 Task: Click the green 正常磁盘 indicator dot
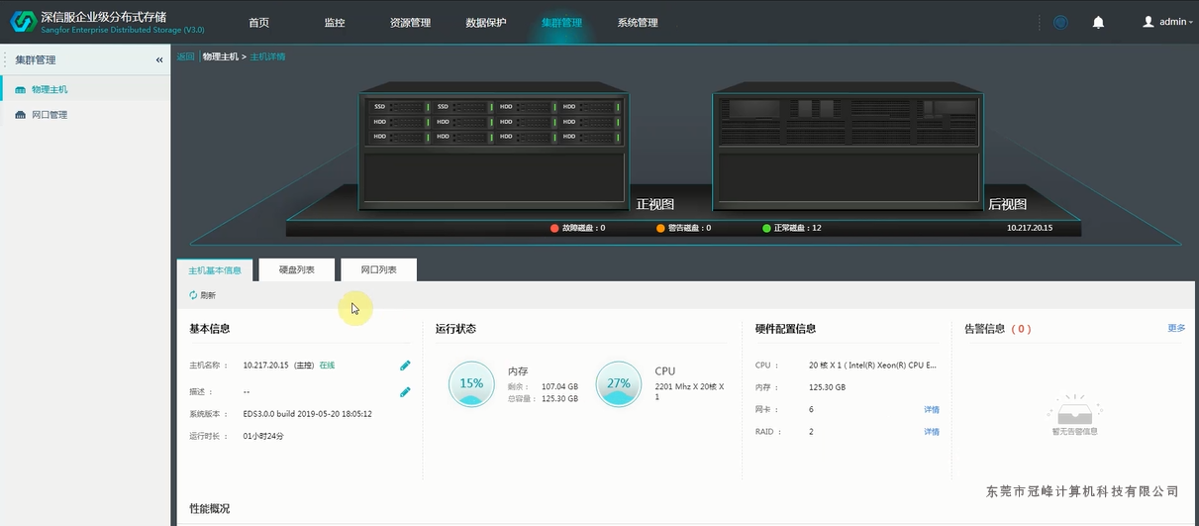766,228
